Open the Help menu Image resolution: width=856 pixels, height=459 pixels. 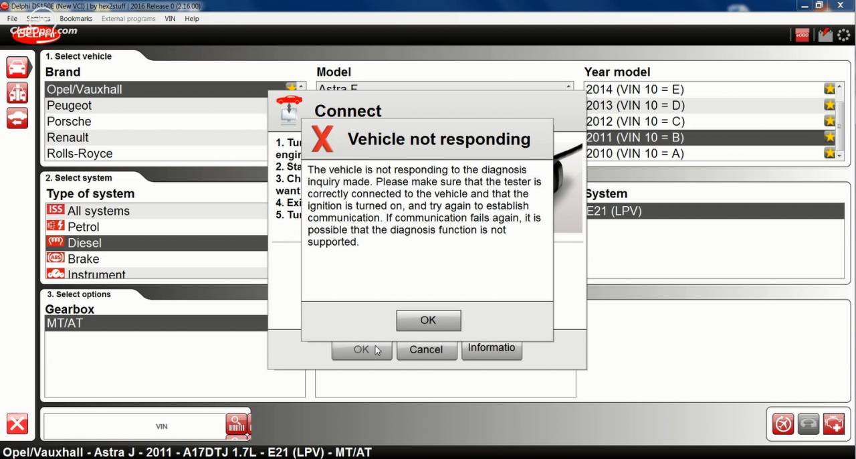coord(192,19)
